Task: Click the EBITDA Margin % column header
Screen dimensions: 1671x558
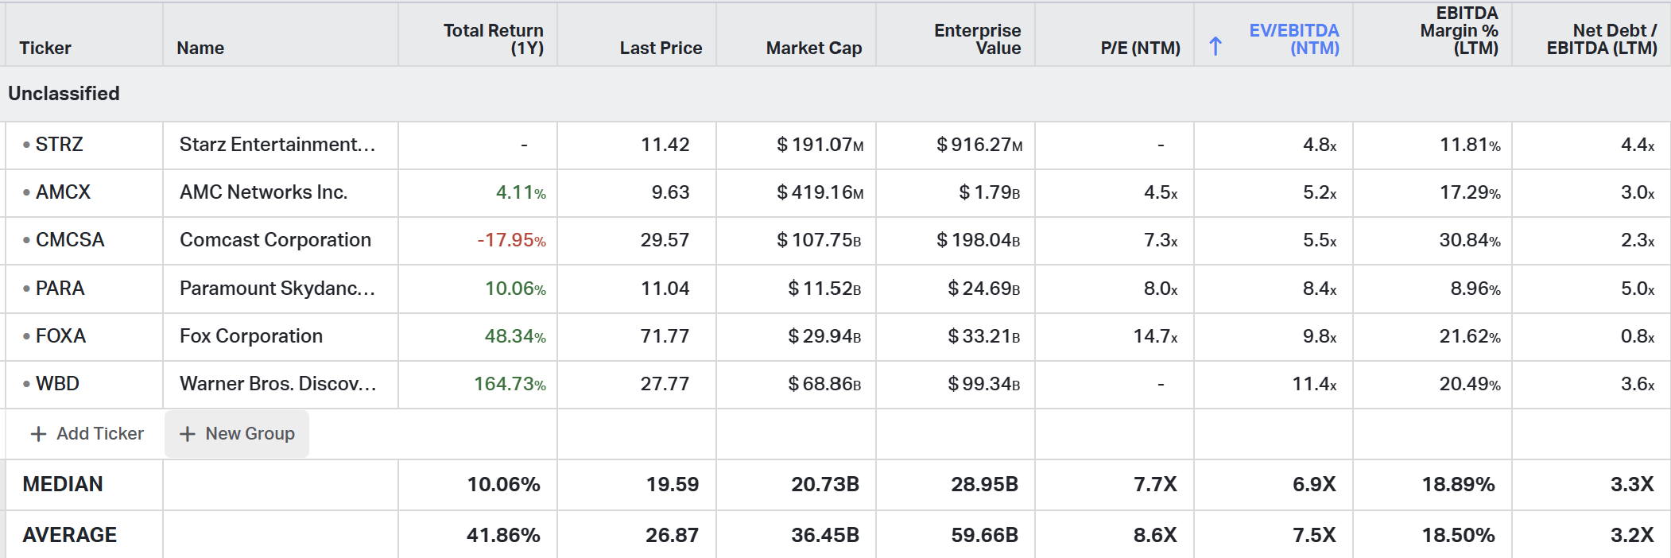Action: pyautogui.click(x=1459, y=31)
